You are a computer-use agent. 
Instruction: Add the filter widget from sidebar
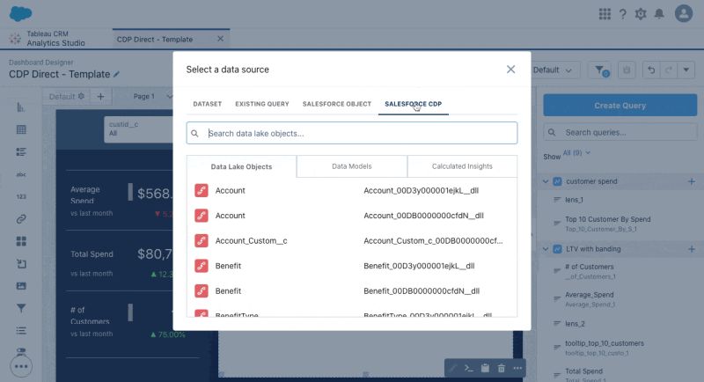pyautogui.click(x=20, y=308)
